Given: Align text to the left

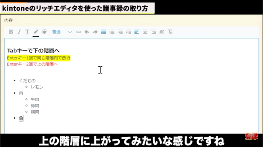Looking at the screenshot, I should point(137,32).
